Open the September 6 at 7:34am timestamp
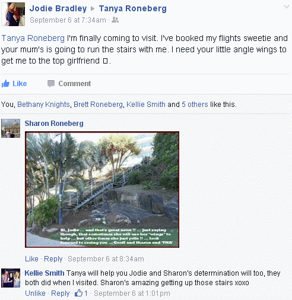Screen dimensions: 292x300 coord(68,20)
